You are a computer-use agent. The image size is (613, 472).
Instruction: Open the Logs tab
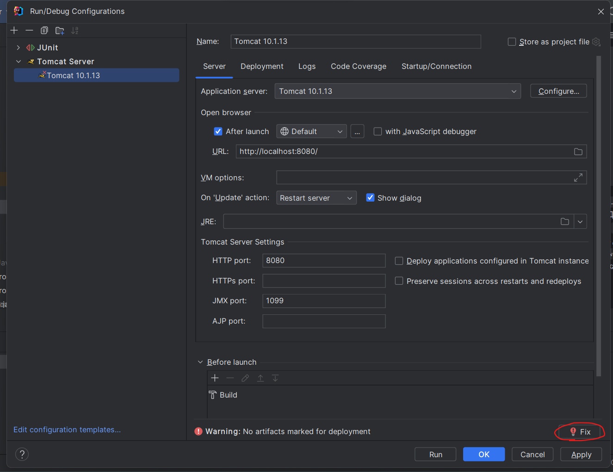point(307,66)
